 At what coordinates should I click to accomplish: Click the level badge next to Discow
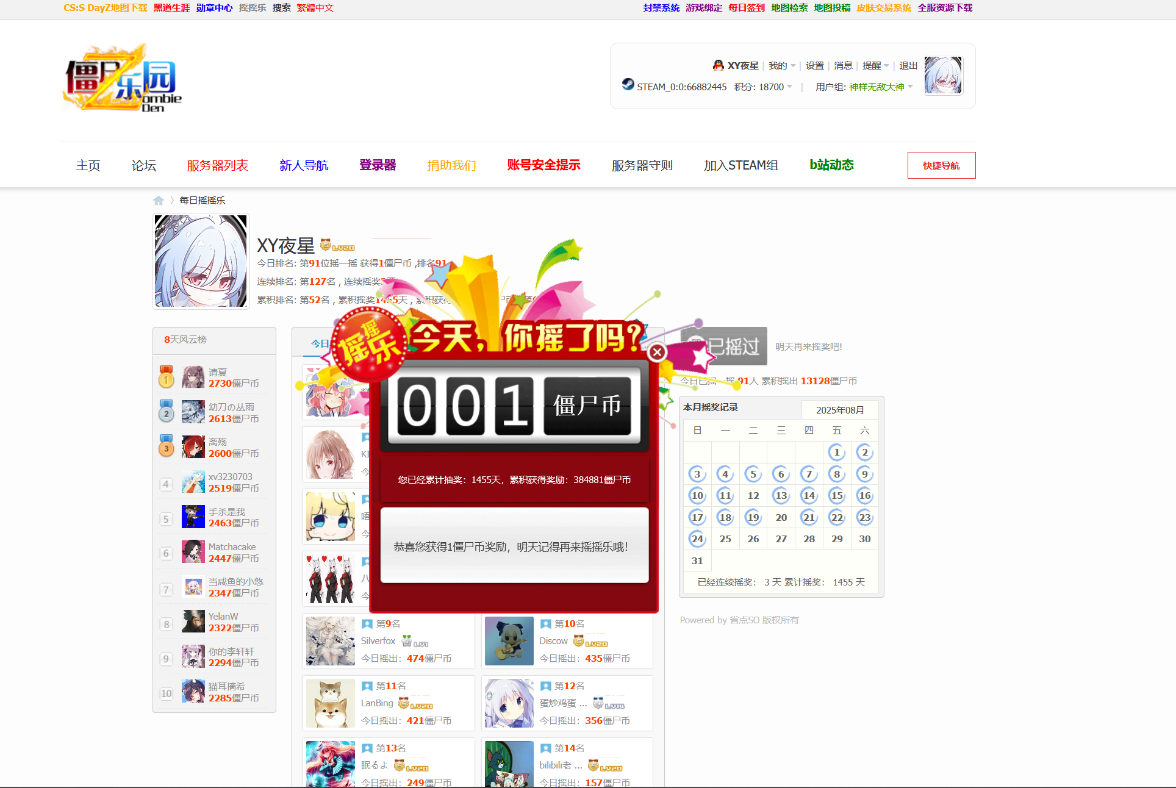590,641
